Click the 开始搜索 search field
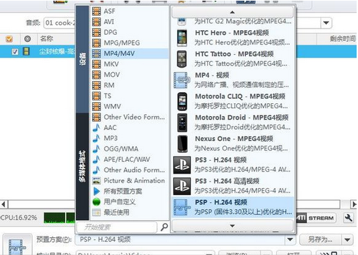Viewport: 358px width, 255px height. (x=117, y=227)
